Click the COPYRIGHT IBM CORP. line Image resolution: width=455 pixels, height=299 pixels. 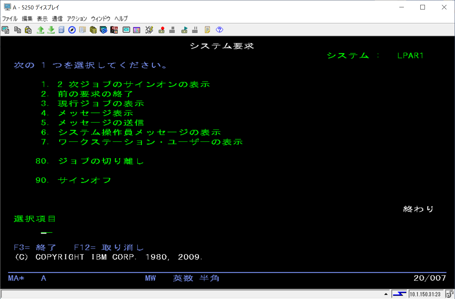tap(108, 257)
